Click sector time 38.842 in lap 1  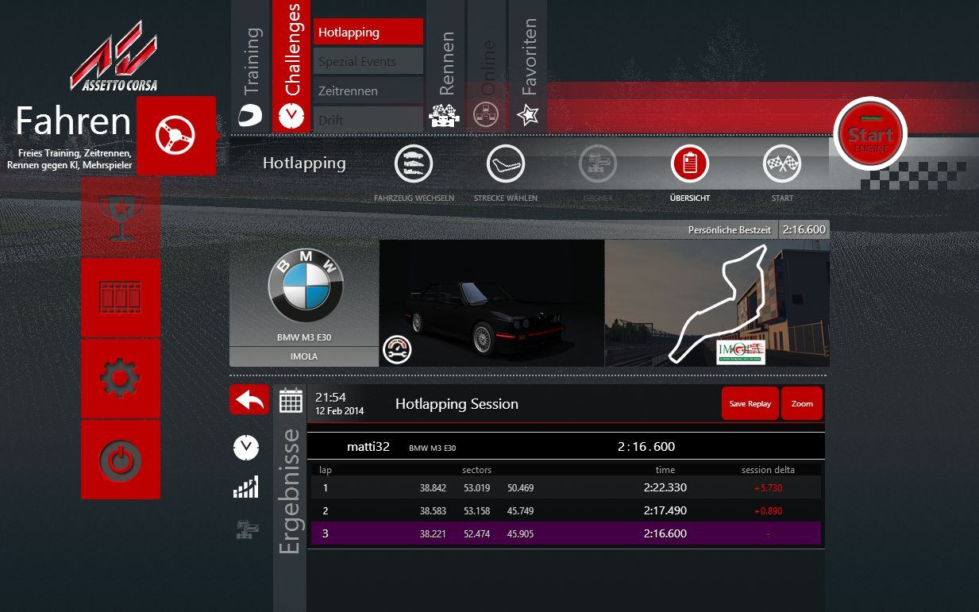click(x=433, y=488)
